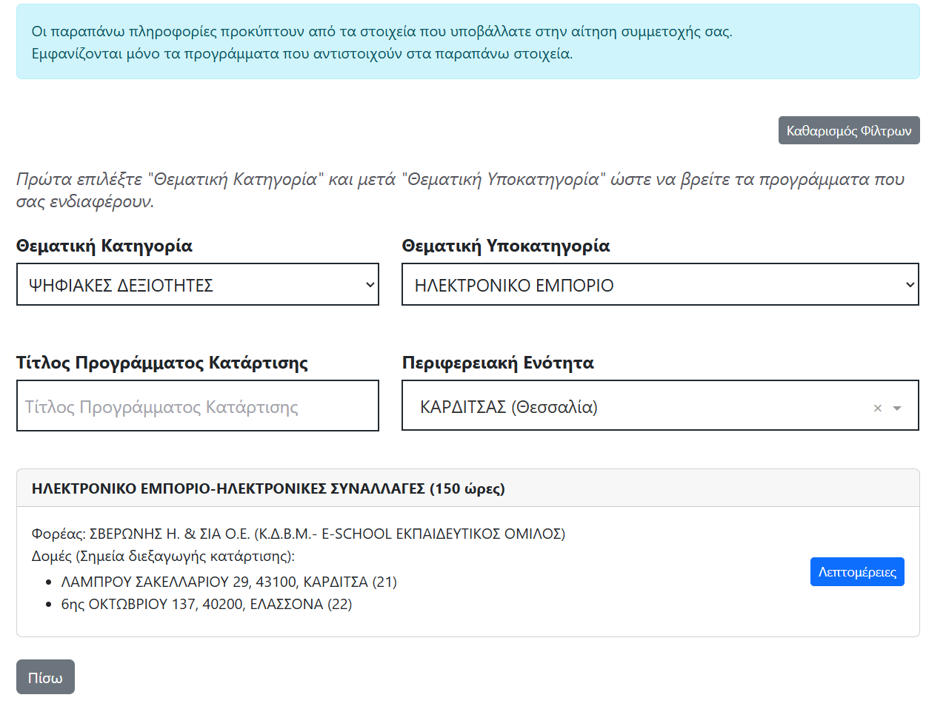The image size is (946, 709).
Task: Go back with the Πίσω button
Action: pos(45,677)
